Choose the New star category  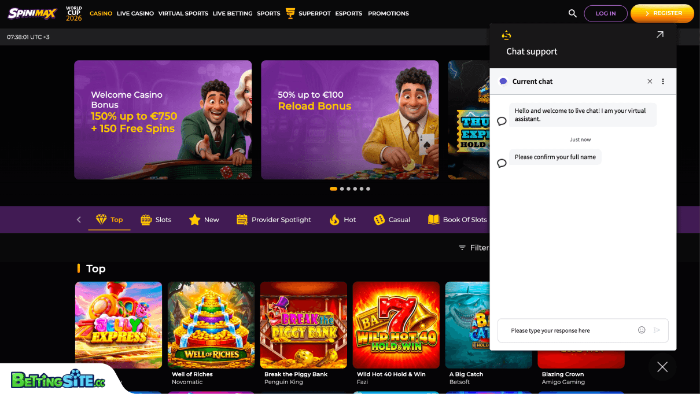pos(204,220)
